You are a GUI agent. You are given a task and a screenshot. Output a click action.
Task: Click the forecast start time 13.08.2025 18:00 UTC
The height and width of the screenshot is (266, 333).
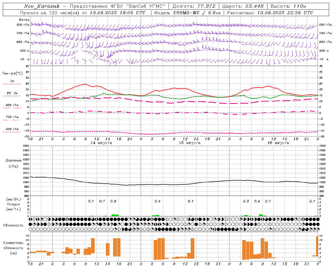118,13
